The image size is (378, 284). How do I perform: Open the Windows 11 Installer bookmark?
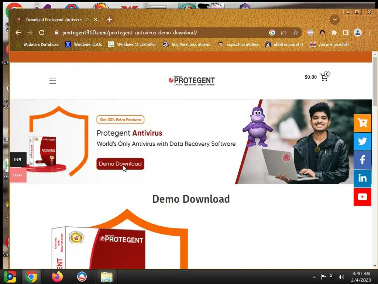tap(133, 44)
